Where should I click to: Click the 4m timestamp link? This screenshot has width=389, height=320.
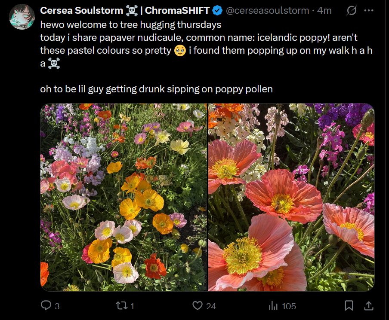tap(324, 10)
